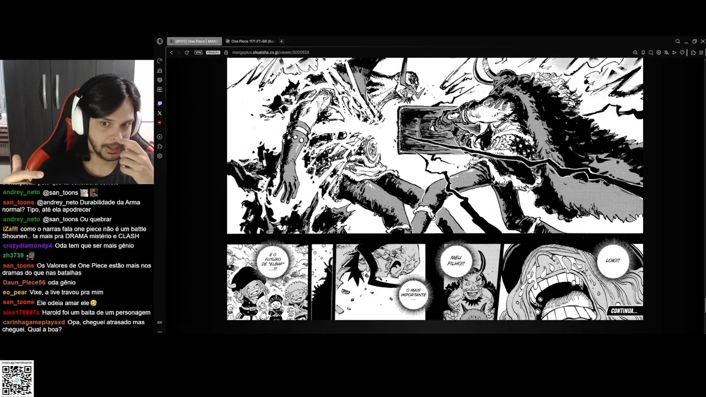Screen dimensions: 706x397
Task: Click chat username 'alex170997x'
Action: 21,313
